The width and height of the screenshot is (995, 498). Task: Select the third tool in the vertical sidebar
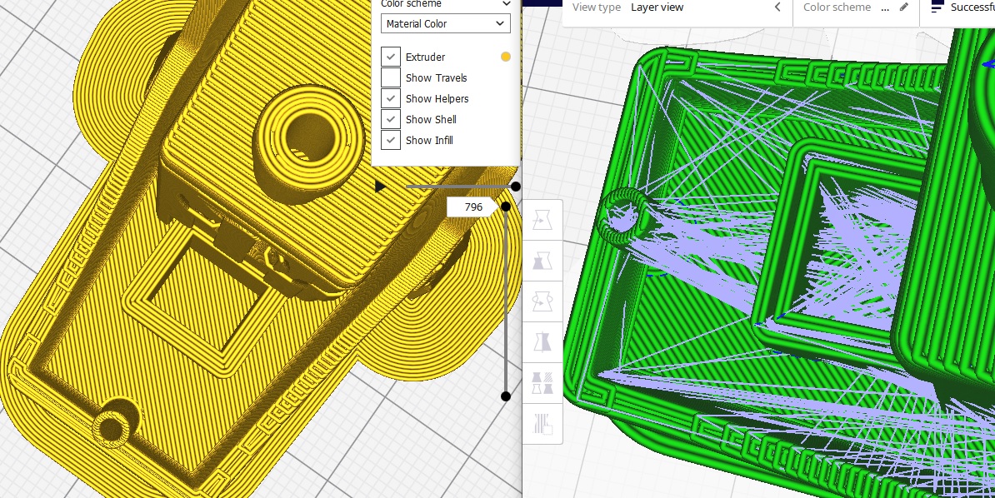(542, 301)
